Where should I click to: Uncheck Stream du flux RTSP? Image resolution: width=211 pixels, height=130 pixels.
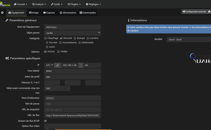pyautogui.click(x=45, y=121)
